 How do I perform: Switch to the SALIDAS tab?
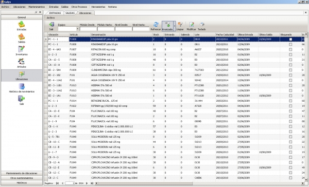70,13
